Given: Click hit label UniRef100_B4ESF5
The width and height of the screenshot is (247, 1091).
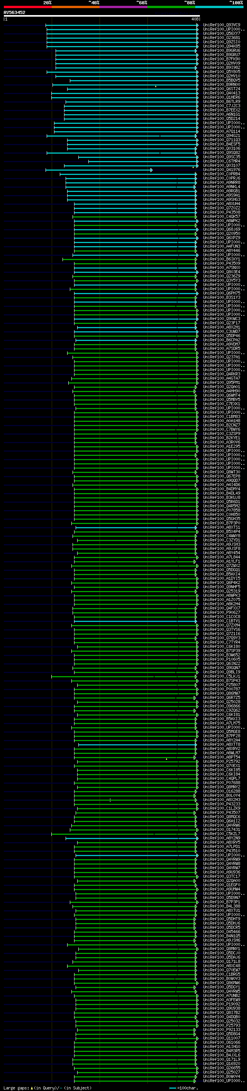Looking at the screenshot, I should coord(222,144).
